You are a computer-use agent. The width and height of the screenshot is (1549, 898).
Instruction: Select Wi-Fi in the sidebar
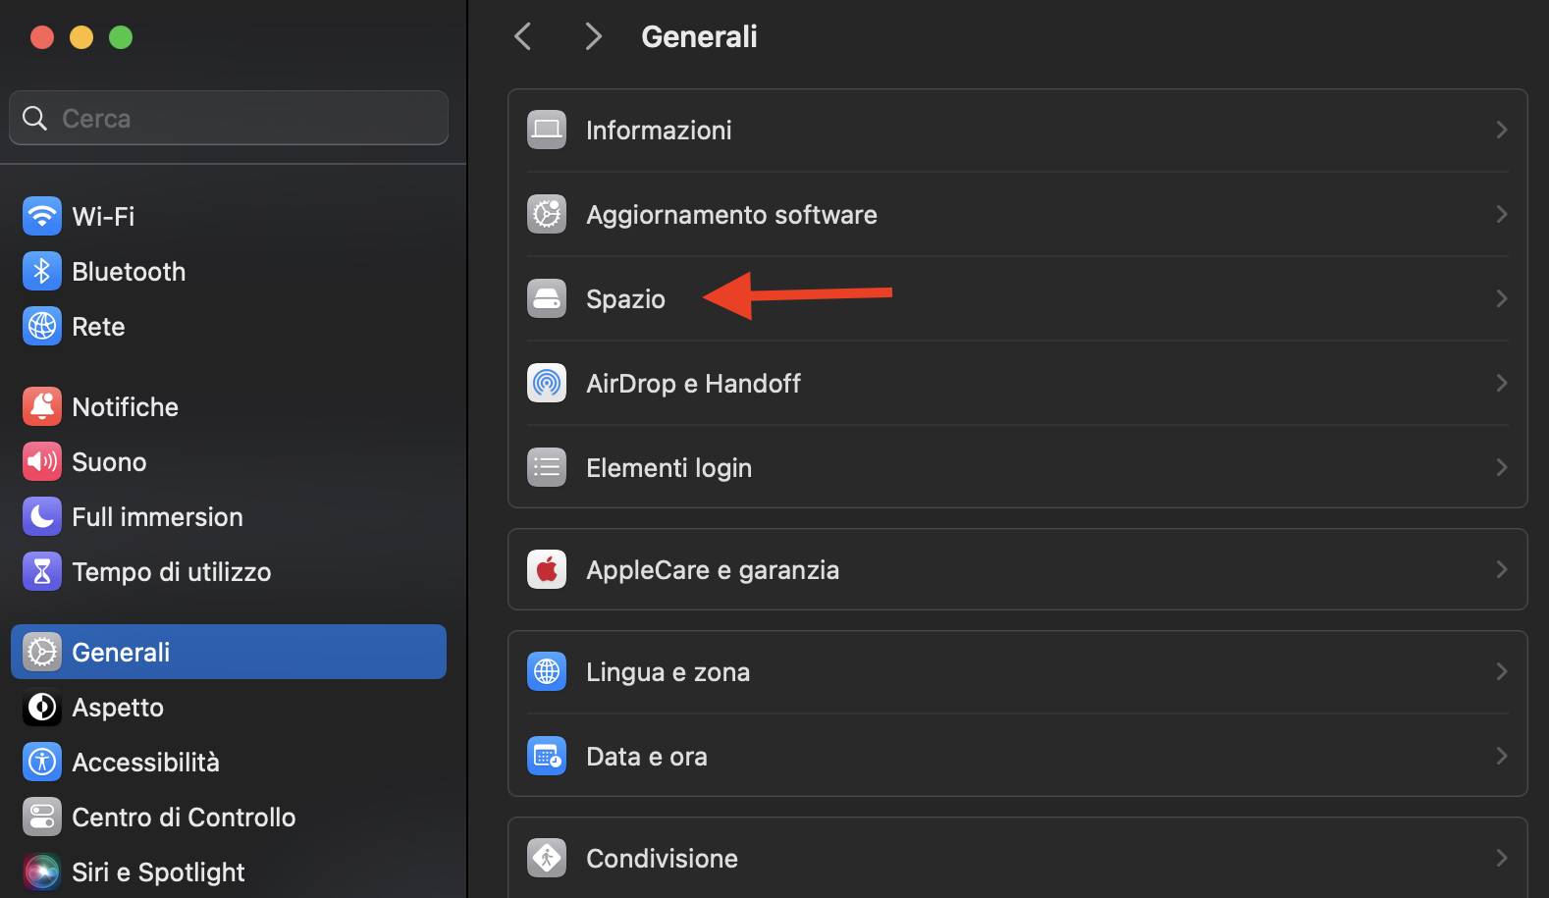229,216
